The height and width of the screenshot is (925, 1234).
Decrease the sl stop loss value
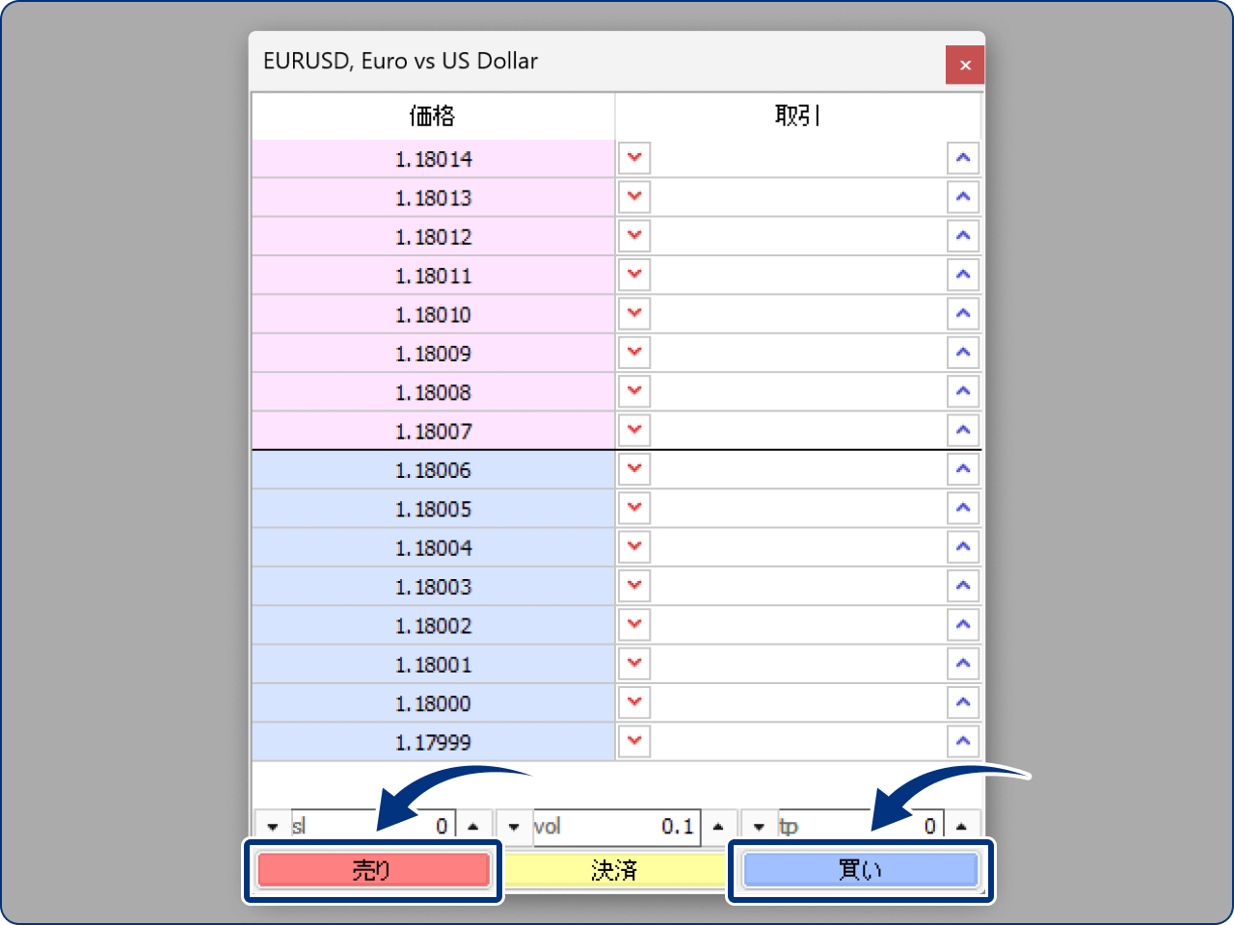(x=273, y=827)
